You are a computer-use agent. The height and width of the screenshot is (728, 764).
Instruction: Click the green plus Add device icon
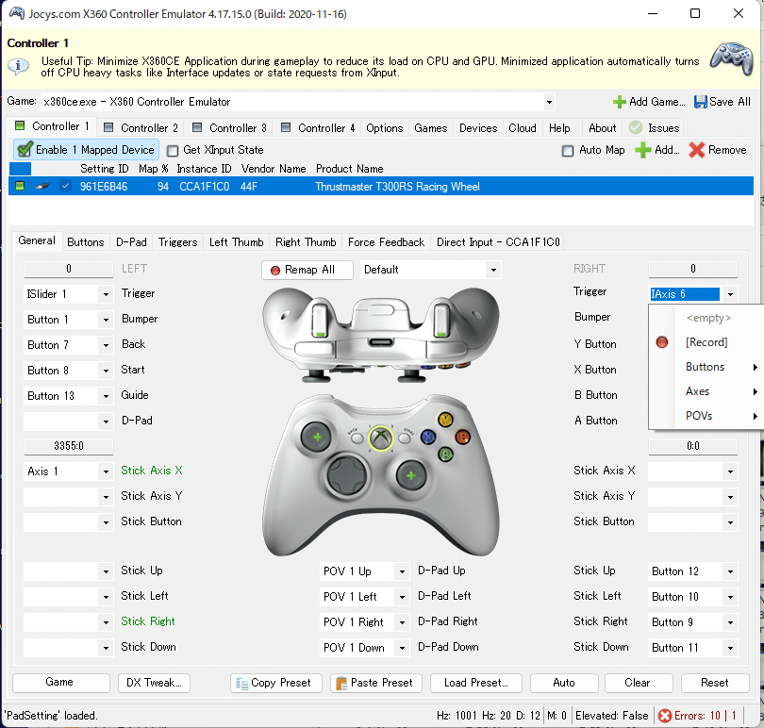pos(642,150)
